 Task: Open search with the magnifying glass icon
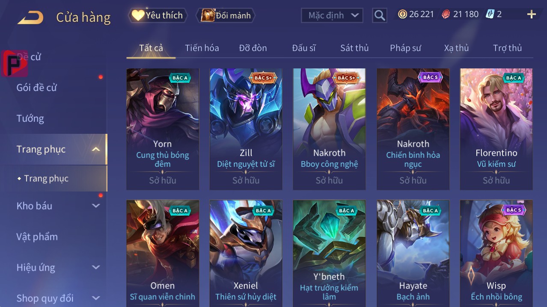coord(380,15)
